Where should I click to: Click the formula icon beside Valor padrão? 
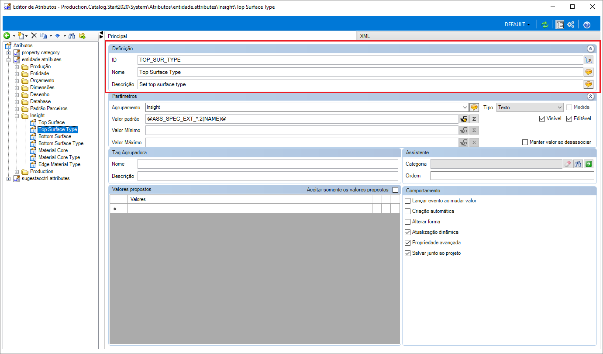click(463, 118)
